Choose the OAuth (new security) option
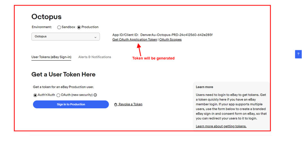 click(x=58, y=95)
